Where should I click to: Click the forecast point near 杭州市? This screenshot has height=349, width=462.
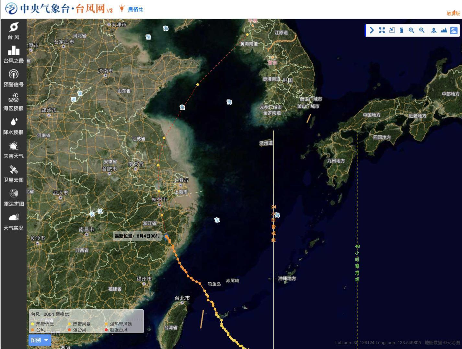pyautogui.click(x=159, y=191)
